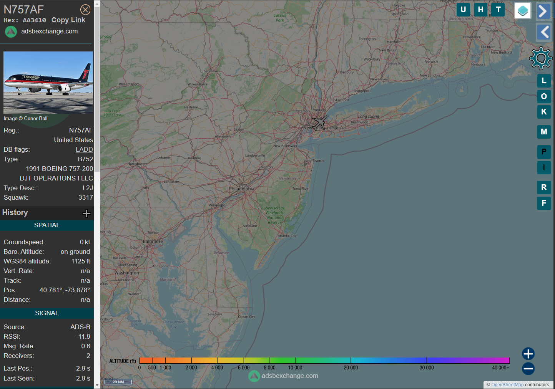Click the N757AF callsign title
The width and height of the screenshot is (555, 389).
[24, 10]
